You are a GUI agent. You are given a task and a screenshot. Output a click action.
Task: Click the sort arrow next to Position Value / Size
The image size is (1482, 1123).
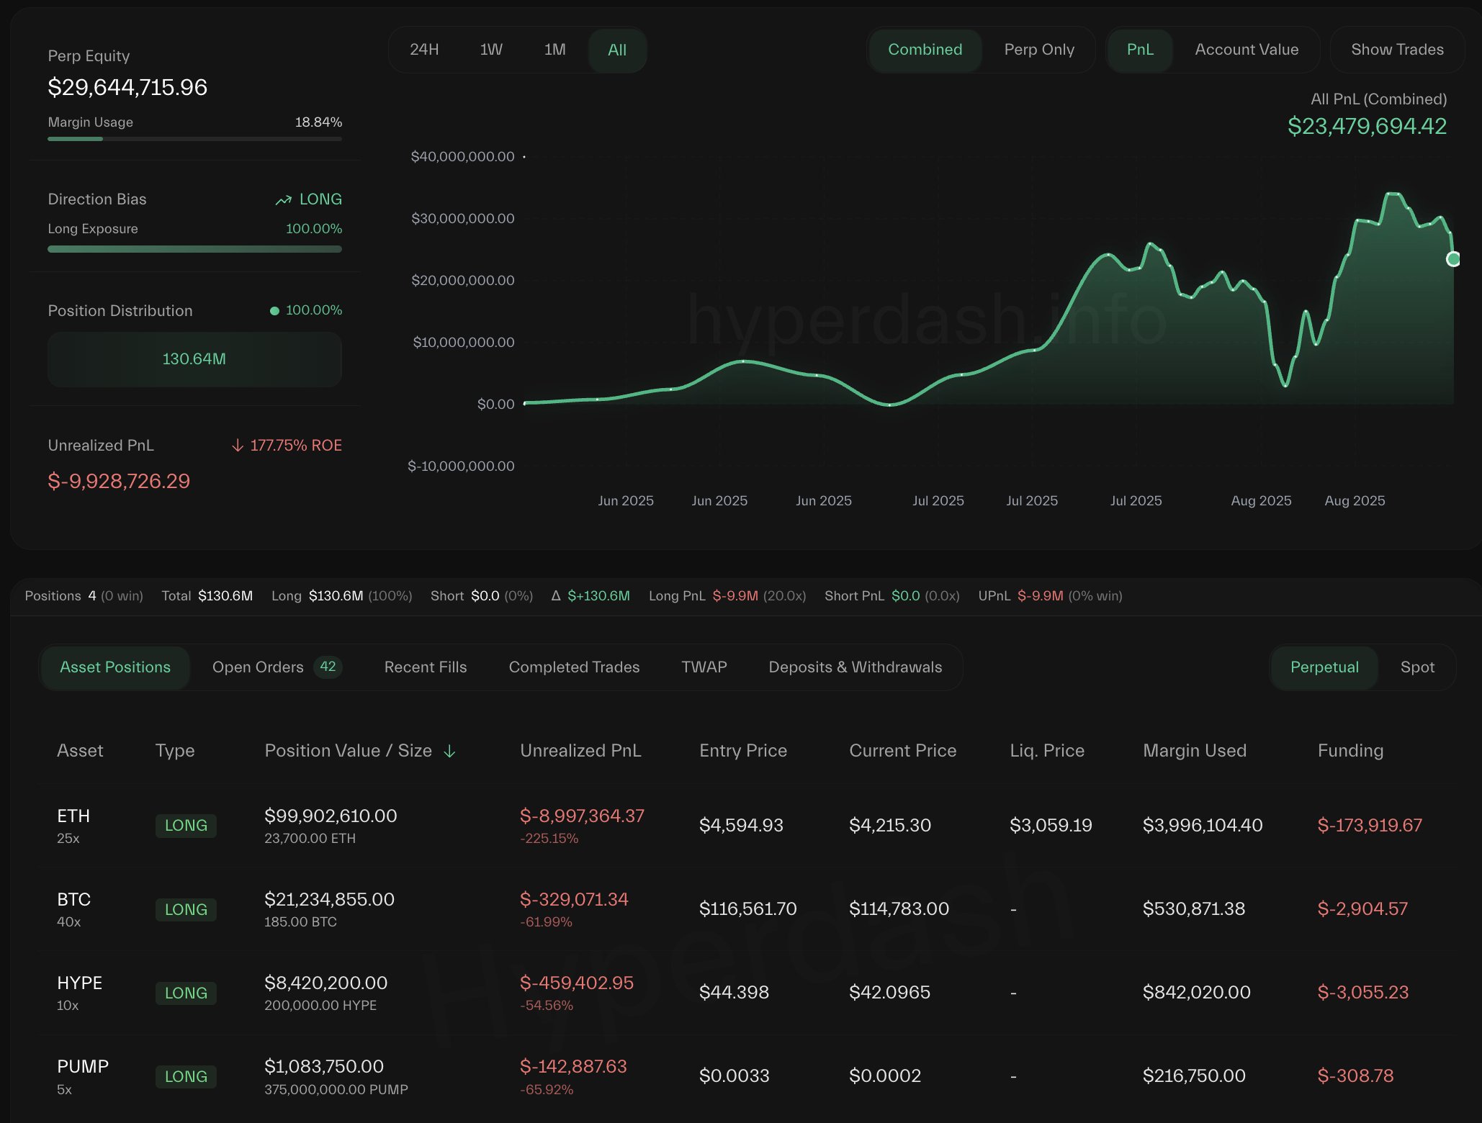[x=449, y=752]
